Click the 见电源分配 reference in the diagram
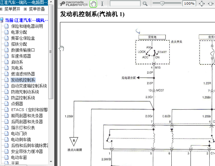The height and width of the screenshot is (166, 215). click(129, 78)
